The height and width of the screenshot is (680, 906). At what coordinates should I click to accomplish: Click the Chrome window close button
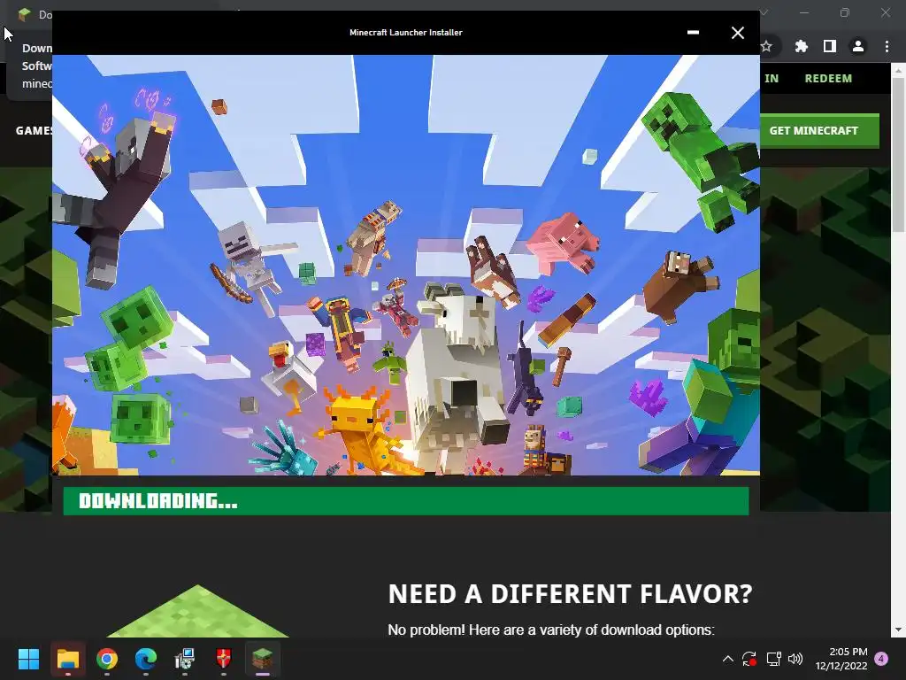[885, 12]
